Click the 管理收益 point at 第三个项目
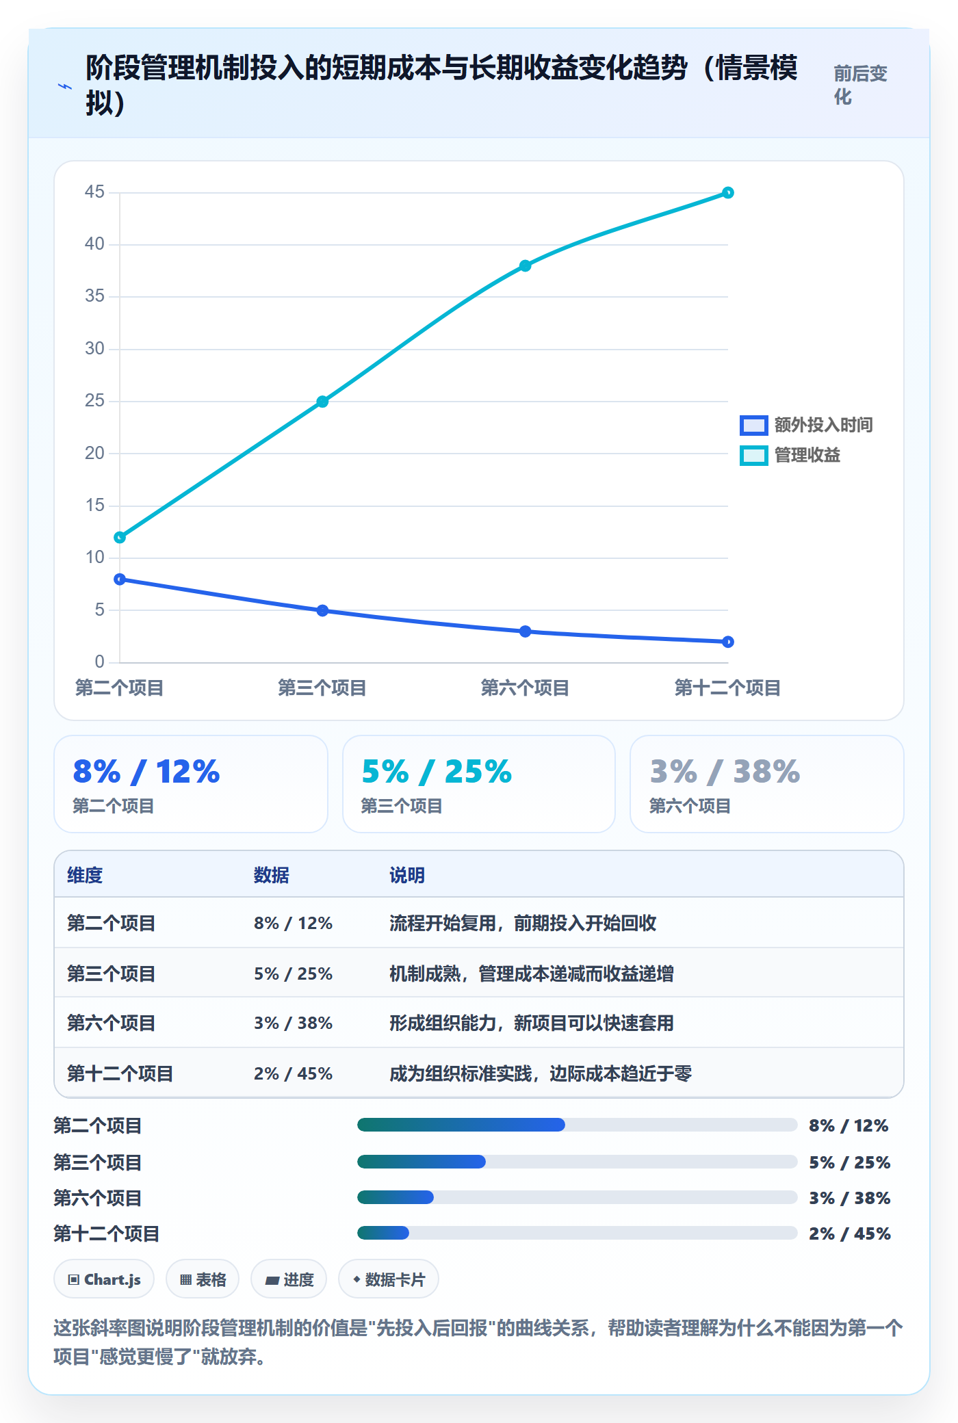958x1423 pixels. 322,402
